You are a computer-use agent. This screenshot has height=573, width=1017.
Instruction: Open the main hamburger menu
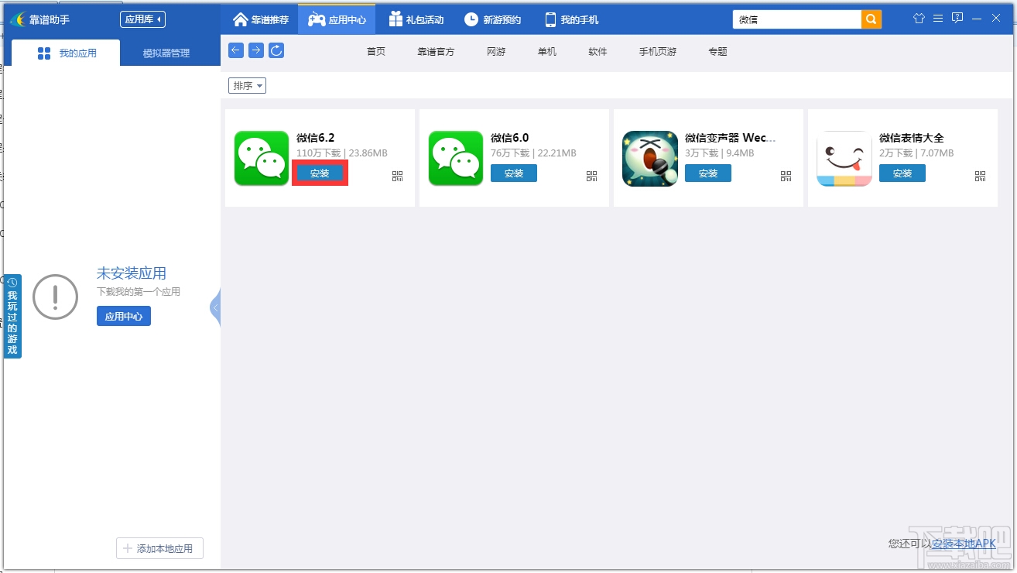(937, 17)
